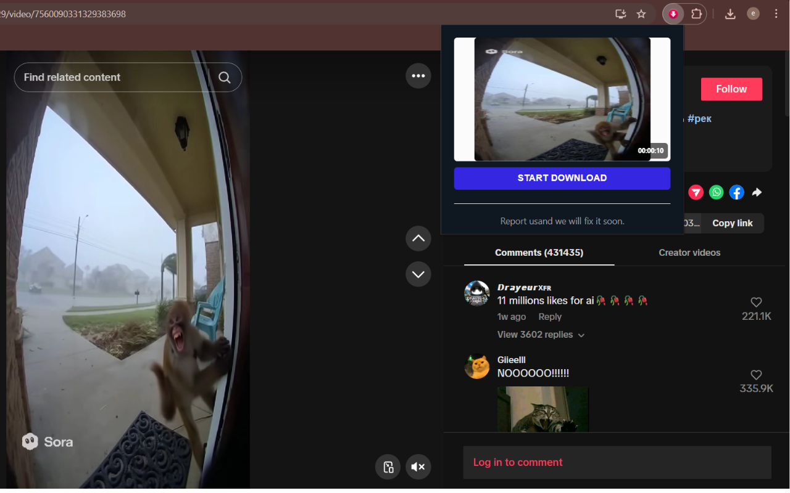
Task: Open the profile avatar in the browser toolbar
Action: coord(753,14)
